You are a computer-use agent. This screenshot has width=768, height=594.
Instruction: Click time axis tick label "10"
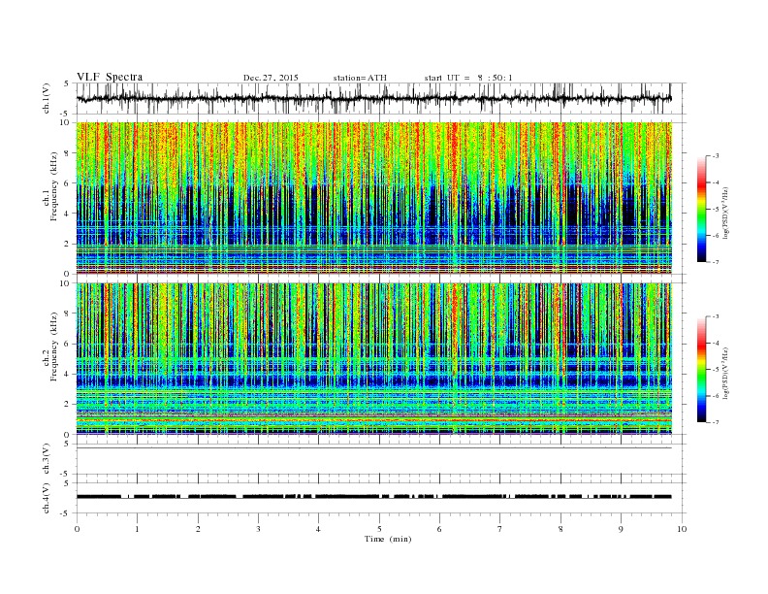click(682, 529)
